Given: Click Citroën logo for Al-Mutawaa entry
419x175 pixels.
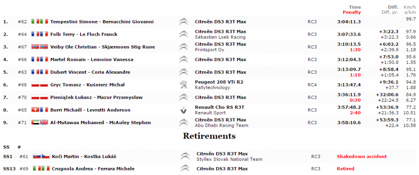Looking at the screenshot, I should (x=184, y=123).
